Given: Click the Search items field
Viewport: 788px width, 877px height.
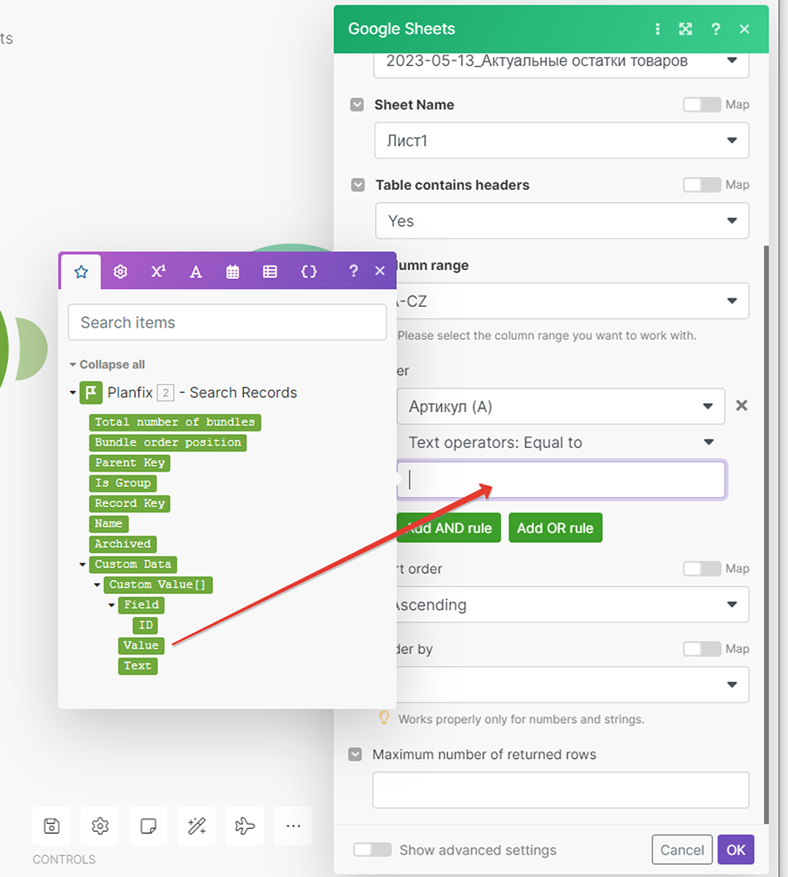Looking at the screenshot, I should coord(227,322).
